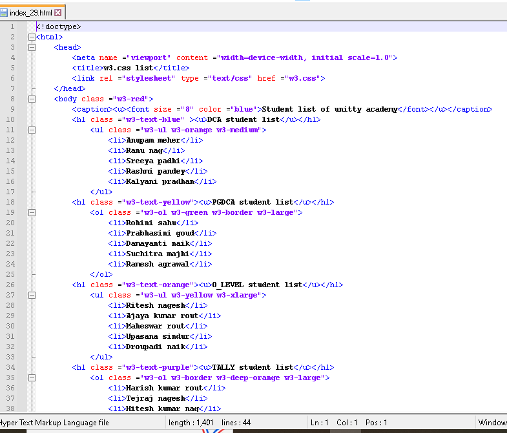Image resolution: width=507 pixels, height=433 pixels.
Task: Click the Ln, Col, Pos status bar field
Action: 349,423
